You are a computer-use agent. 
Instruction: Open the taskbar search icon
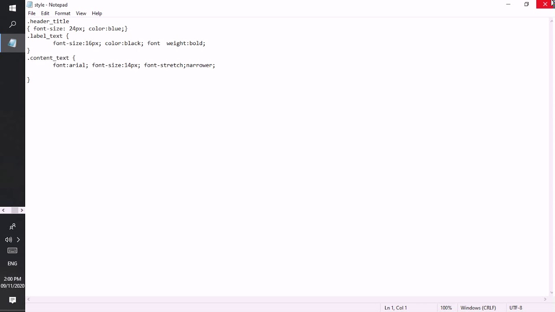click(13, 25)
